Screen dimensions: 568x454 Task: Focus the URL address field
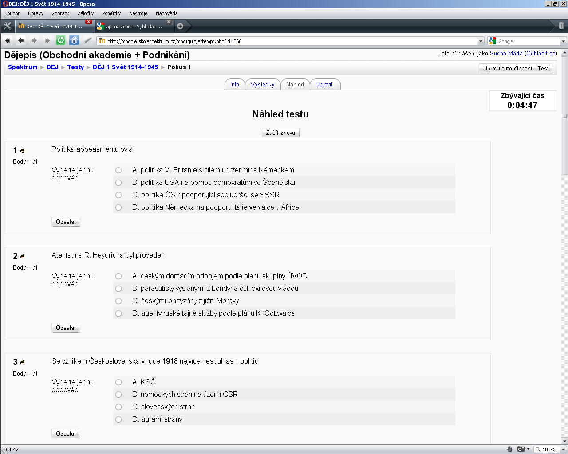click(291, 41)
